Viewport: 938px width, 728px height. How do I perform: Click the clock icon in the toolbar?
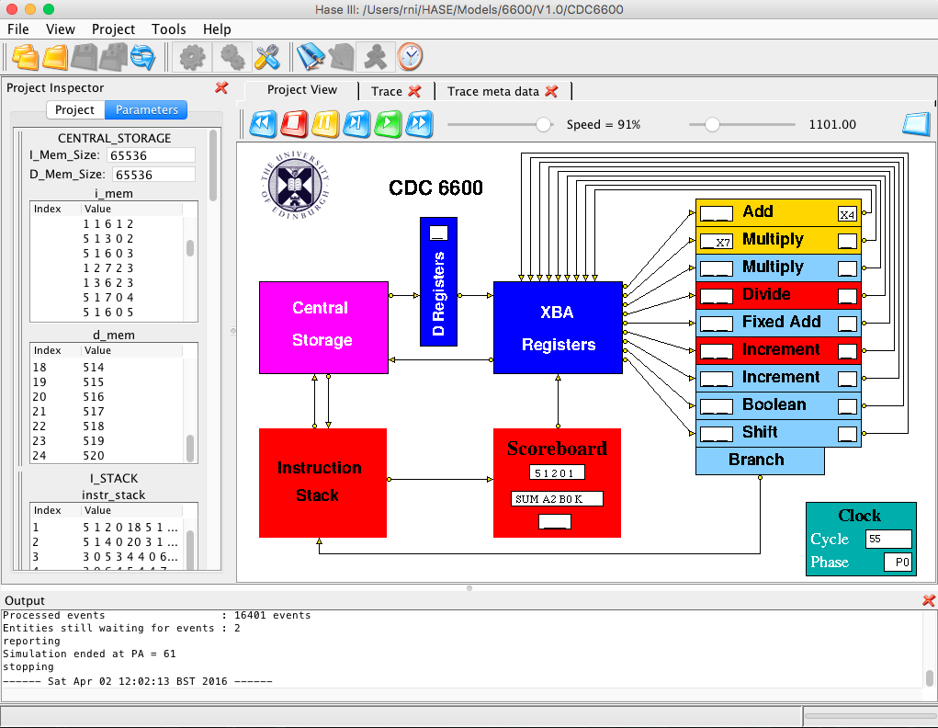[x=410, y=57]
